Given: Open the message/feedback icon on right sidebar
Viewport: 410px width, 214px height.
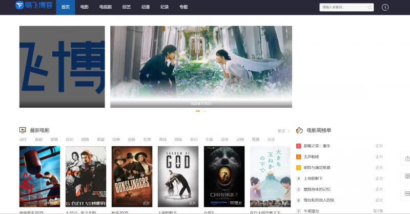Looking at the screenshot, I should tap(407, 193).
